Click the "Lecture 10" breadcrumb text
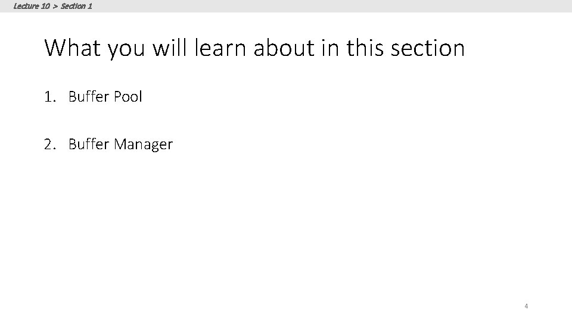 pos(32,6)
